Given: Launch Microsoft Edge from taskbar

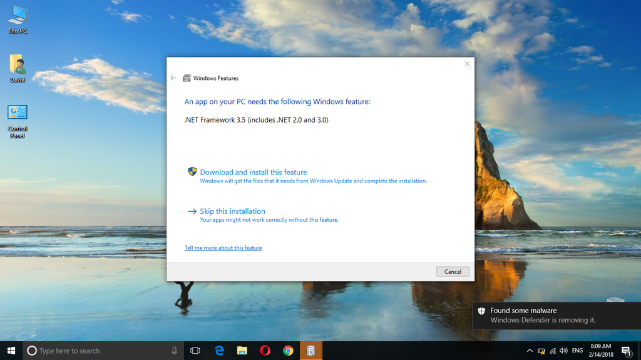Looking at the screenshot, I should 219,351.
